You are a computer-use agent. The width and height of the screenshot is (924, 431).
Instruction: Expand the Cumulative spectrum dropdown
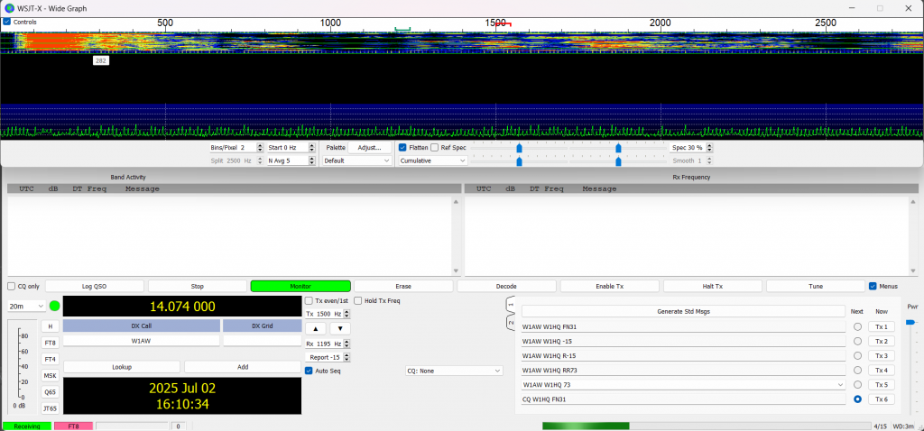point(432,160)
